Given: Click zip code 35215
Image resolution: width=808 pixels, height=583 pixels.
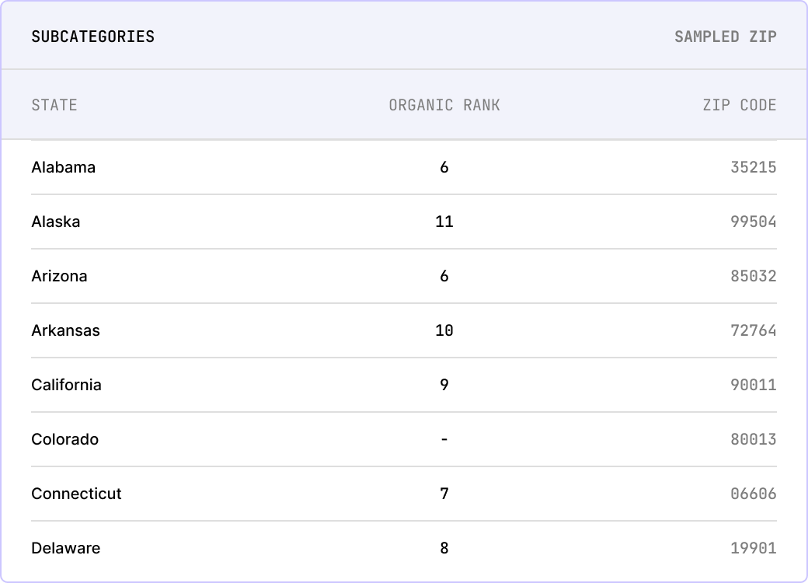Looking at the screenshot, I should (754, 167).
